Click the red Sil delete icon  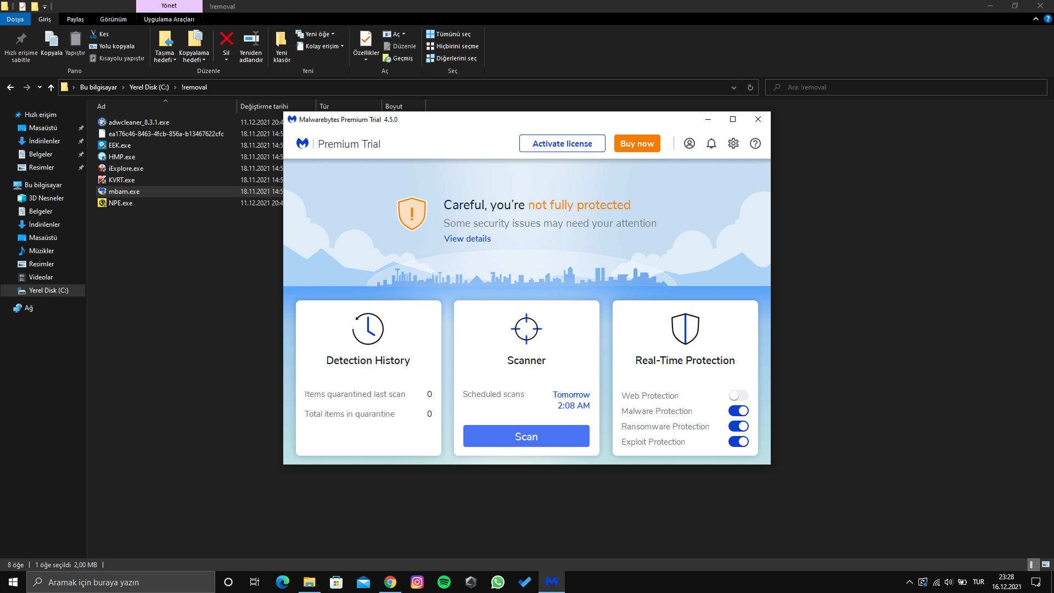[x=226, y=39]
